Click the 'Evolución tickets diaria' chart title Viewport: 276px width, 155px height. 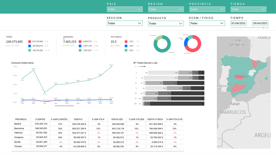coord(22,63)
